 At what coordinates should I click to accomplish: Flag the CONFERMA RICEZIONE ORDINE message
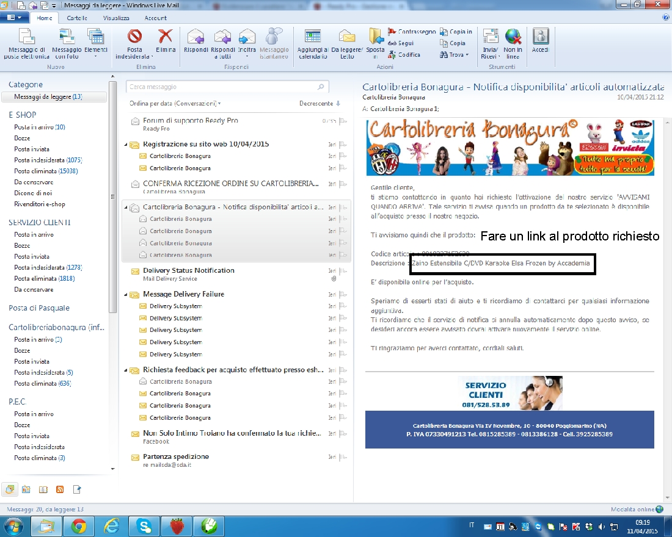click(x=343, y=184)
